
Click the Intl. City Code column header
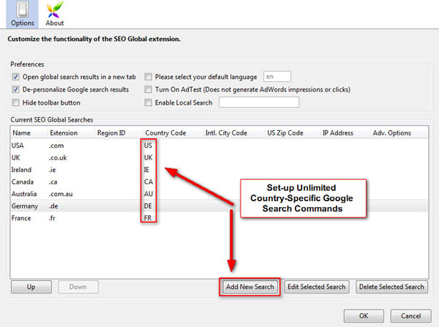(x=233, y=132)
